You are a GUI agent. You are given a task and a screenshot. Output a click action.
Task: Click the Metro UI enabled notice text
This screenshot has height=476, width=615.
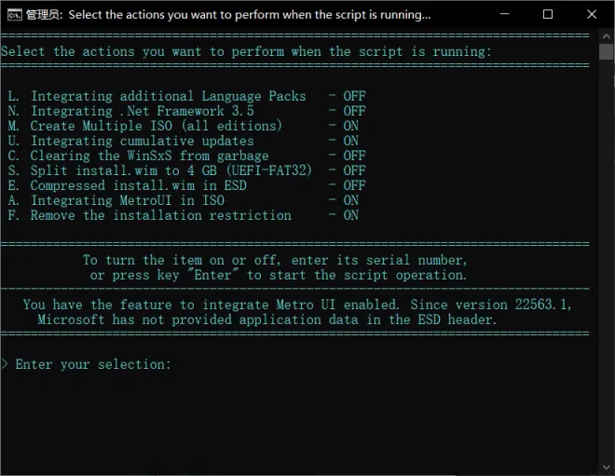(296, 312)
